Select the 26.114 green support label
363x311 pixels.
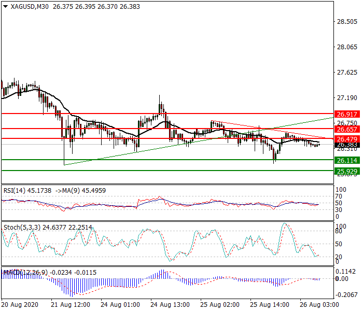coord(347,160)
